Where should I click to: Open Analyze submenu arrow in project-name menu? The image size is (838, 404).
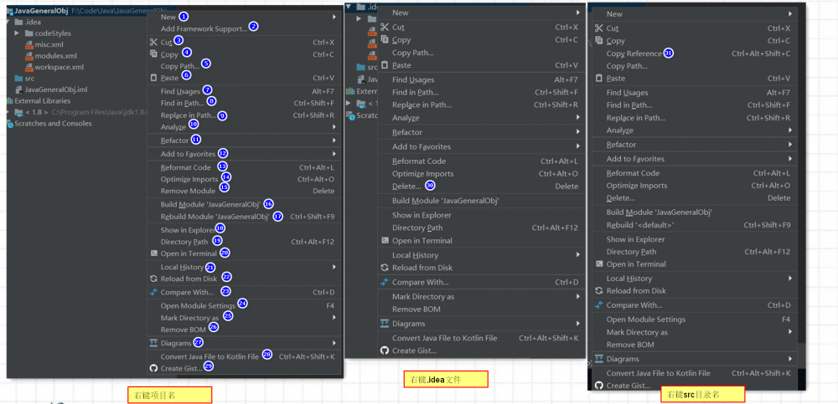334,127
